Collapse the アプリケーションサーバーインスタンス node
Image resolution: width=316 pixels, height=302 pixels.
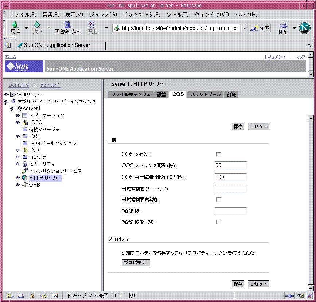pyautogui.click(x=6, y=102)
